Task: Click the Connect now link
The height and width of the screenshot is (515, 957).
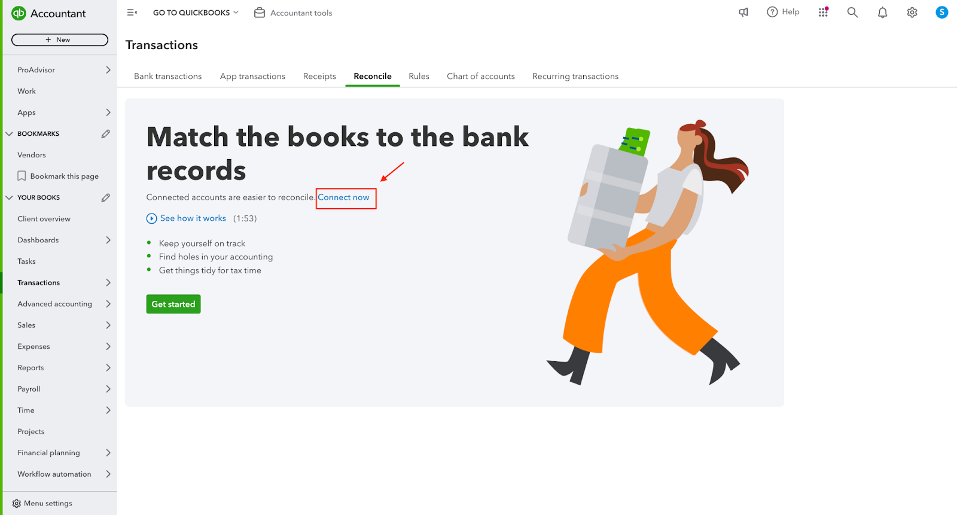Action: tap(344, 197)
